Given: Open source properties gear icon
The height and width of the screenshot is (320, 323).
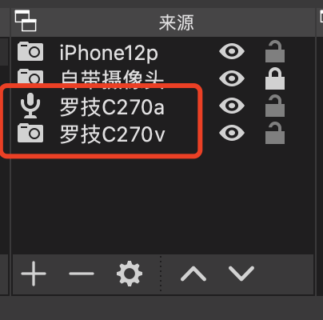Looking at the screenshot, I should (130, 274).
